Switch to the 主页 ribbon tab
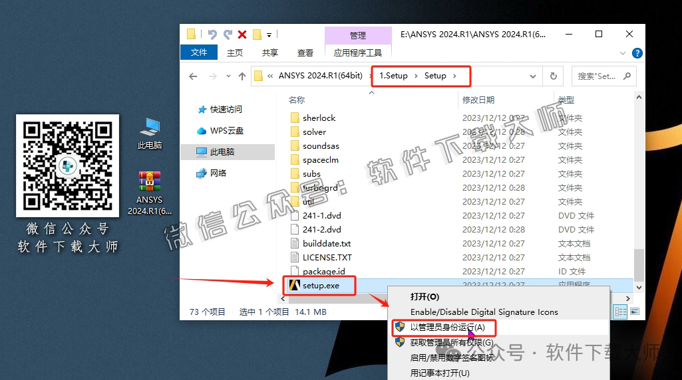Image resolution: width=682 pixels, height=380 pixels. click(235, 52)
